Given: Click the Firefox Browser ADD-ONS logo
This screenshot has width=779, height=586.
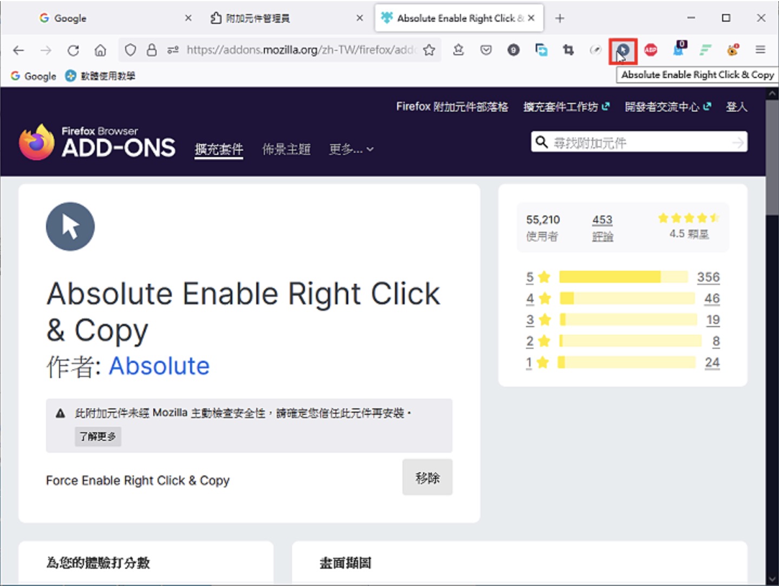Looking at the screenshot, I should [97, 142].
